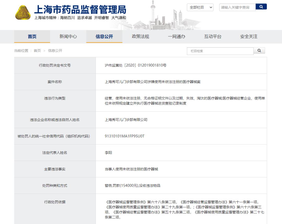Switch to the 新闻中心 tab
Screen dimensions: 282x224
point(68,37)
